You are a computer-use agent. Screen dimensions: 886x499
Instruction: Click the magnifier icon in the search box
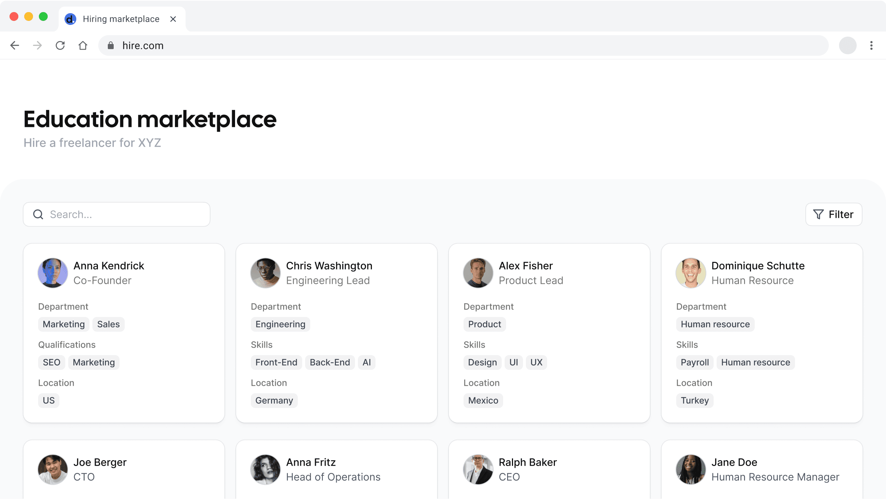point(38,214)
